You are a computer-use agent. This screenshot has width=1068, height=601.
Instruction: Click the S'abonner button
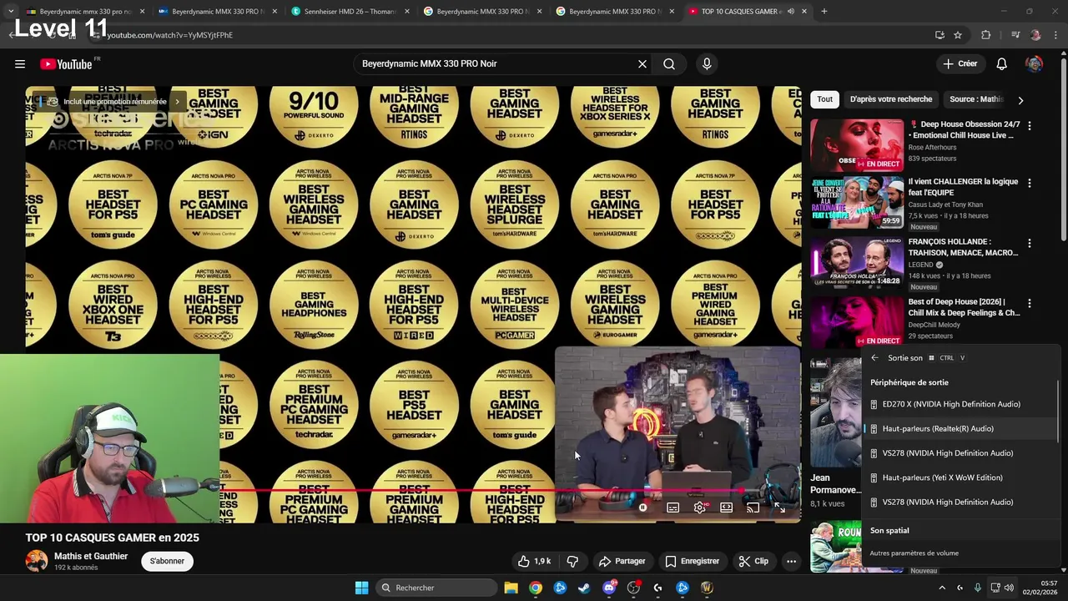(x=167, y=561)
